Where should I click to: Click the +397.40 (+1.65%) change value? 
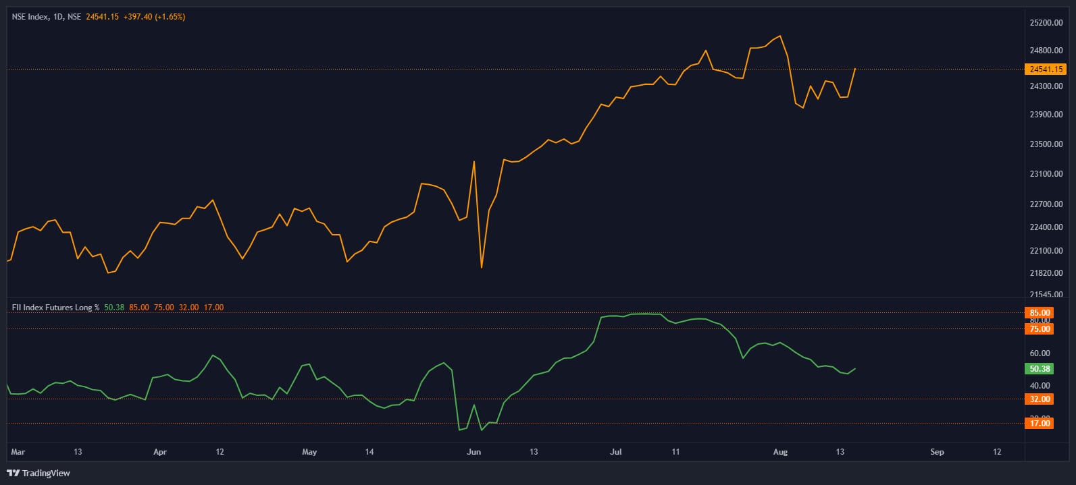pos(154,17)
